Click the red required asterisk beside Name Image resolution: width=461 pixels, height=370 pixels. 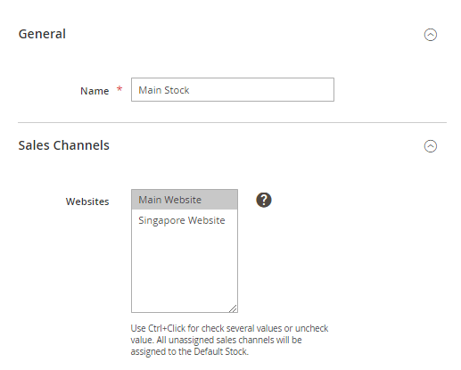(x=119, y=88)
